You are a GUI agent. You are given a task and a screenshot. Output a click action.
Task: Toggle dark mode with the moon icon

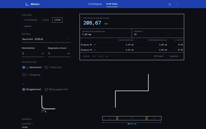pyautogui.click(x=170, y=4)
